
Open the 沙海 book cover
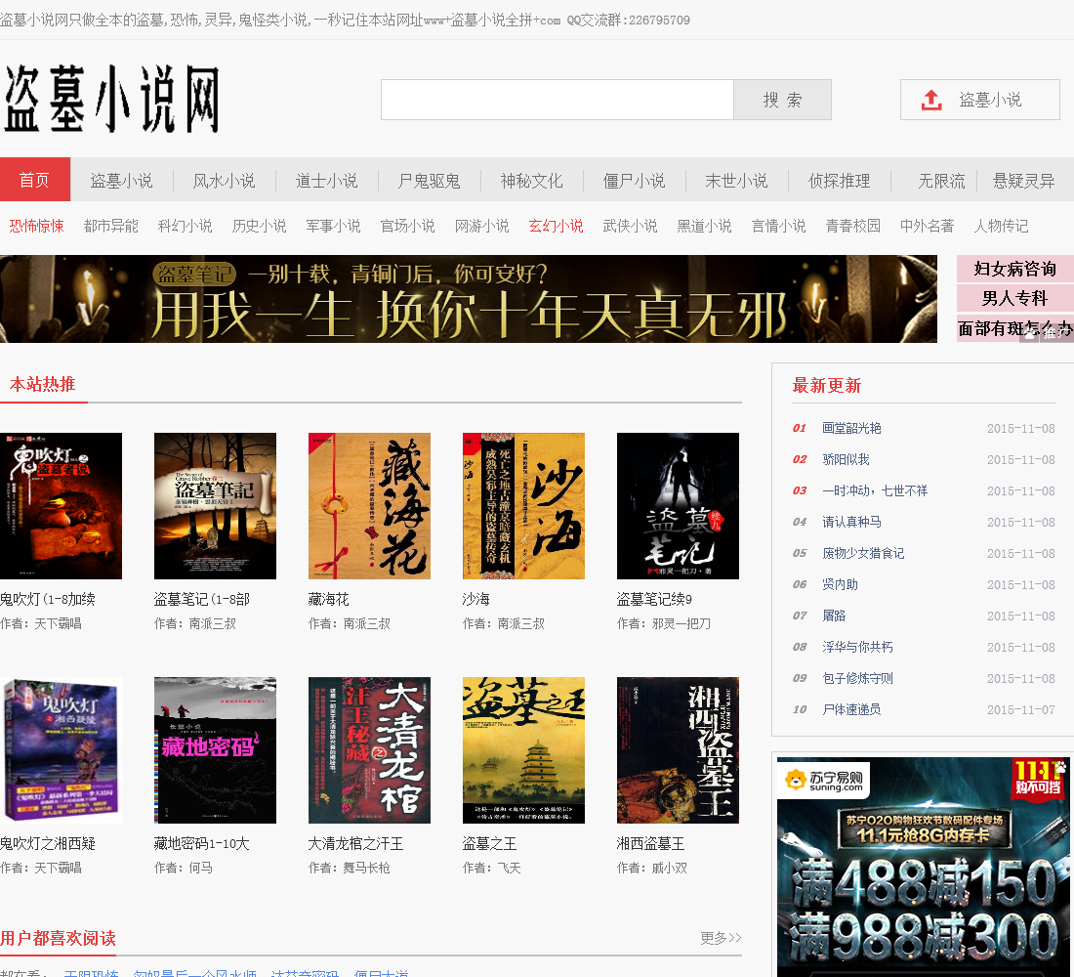pyautogui.click(x=523, y=506)
